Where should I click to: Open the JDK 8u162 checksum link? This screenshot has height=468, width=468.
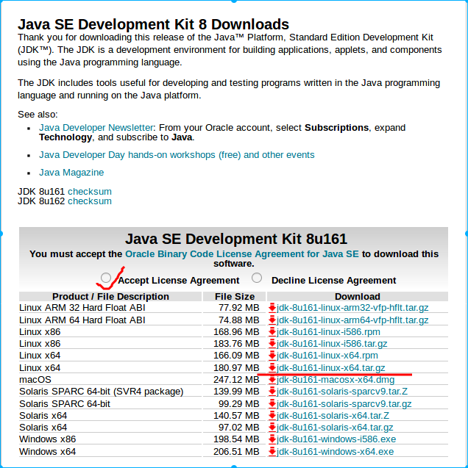[90, 201]
